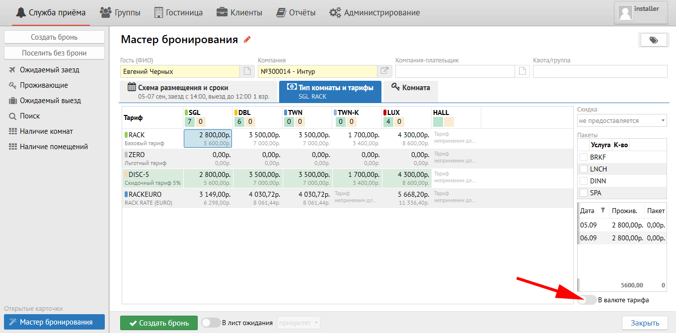Enable В валюте тарифа toggle
676x333 pixels.
[x=587, y=300]
